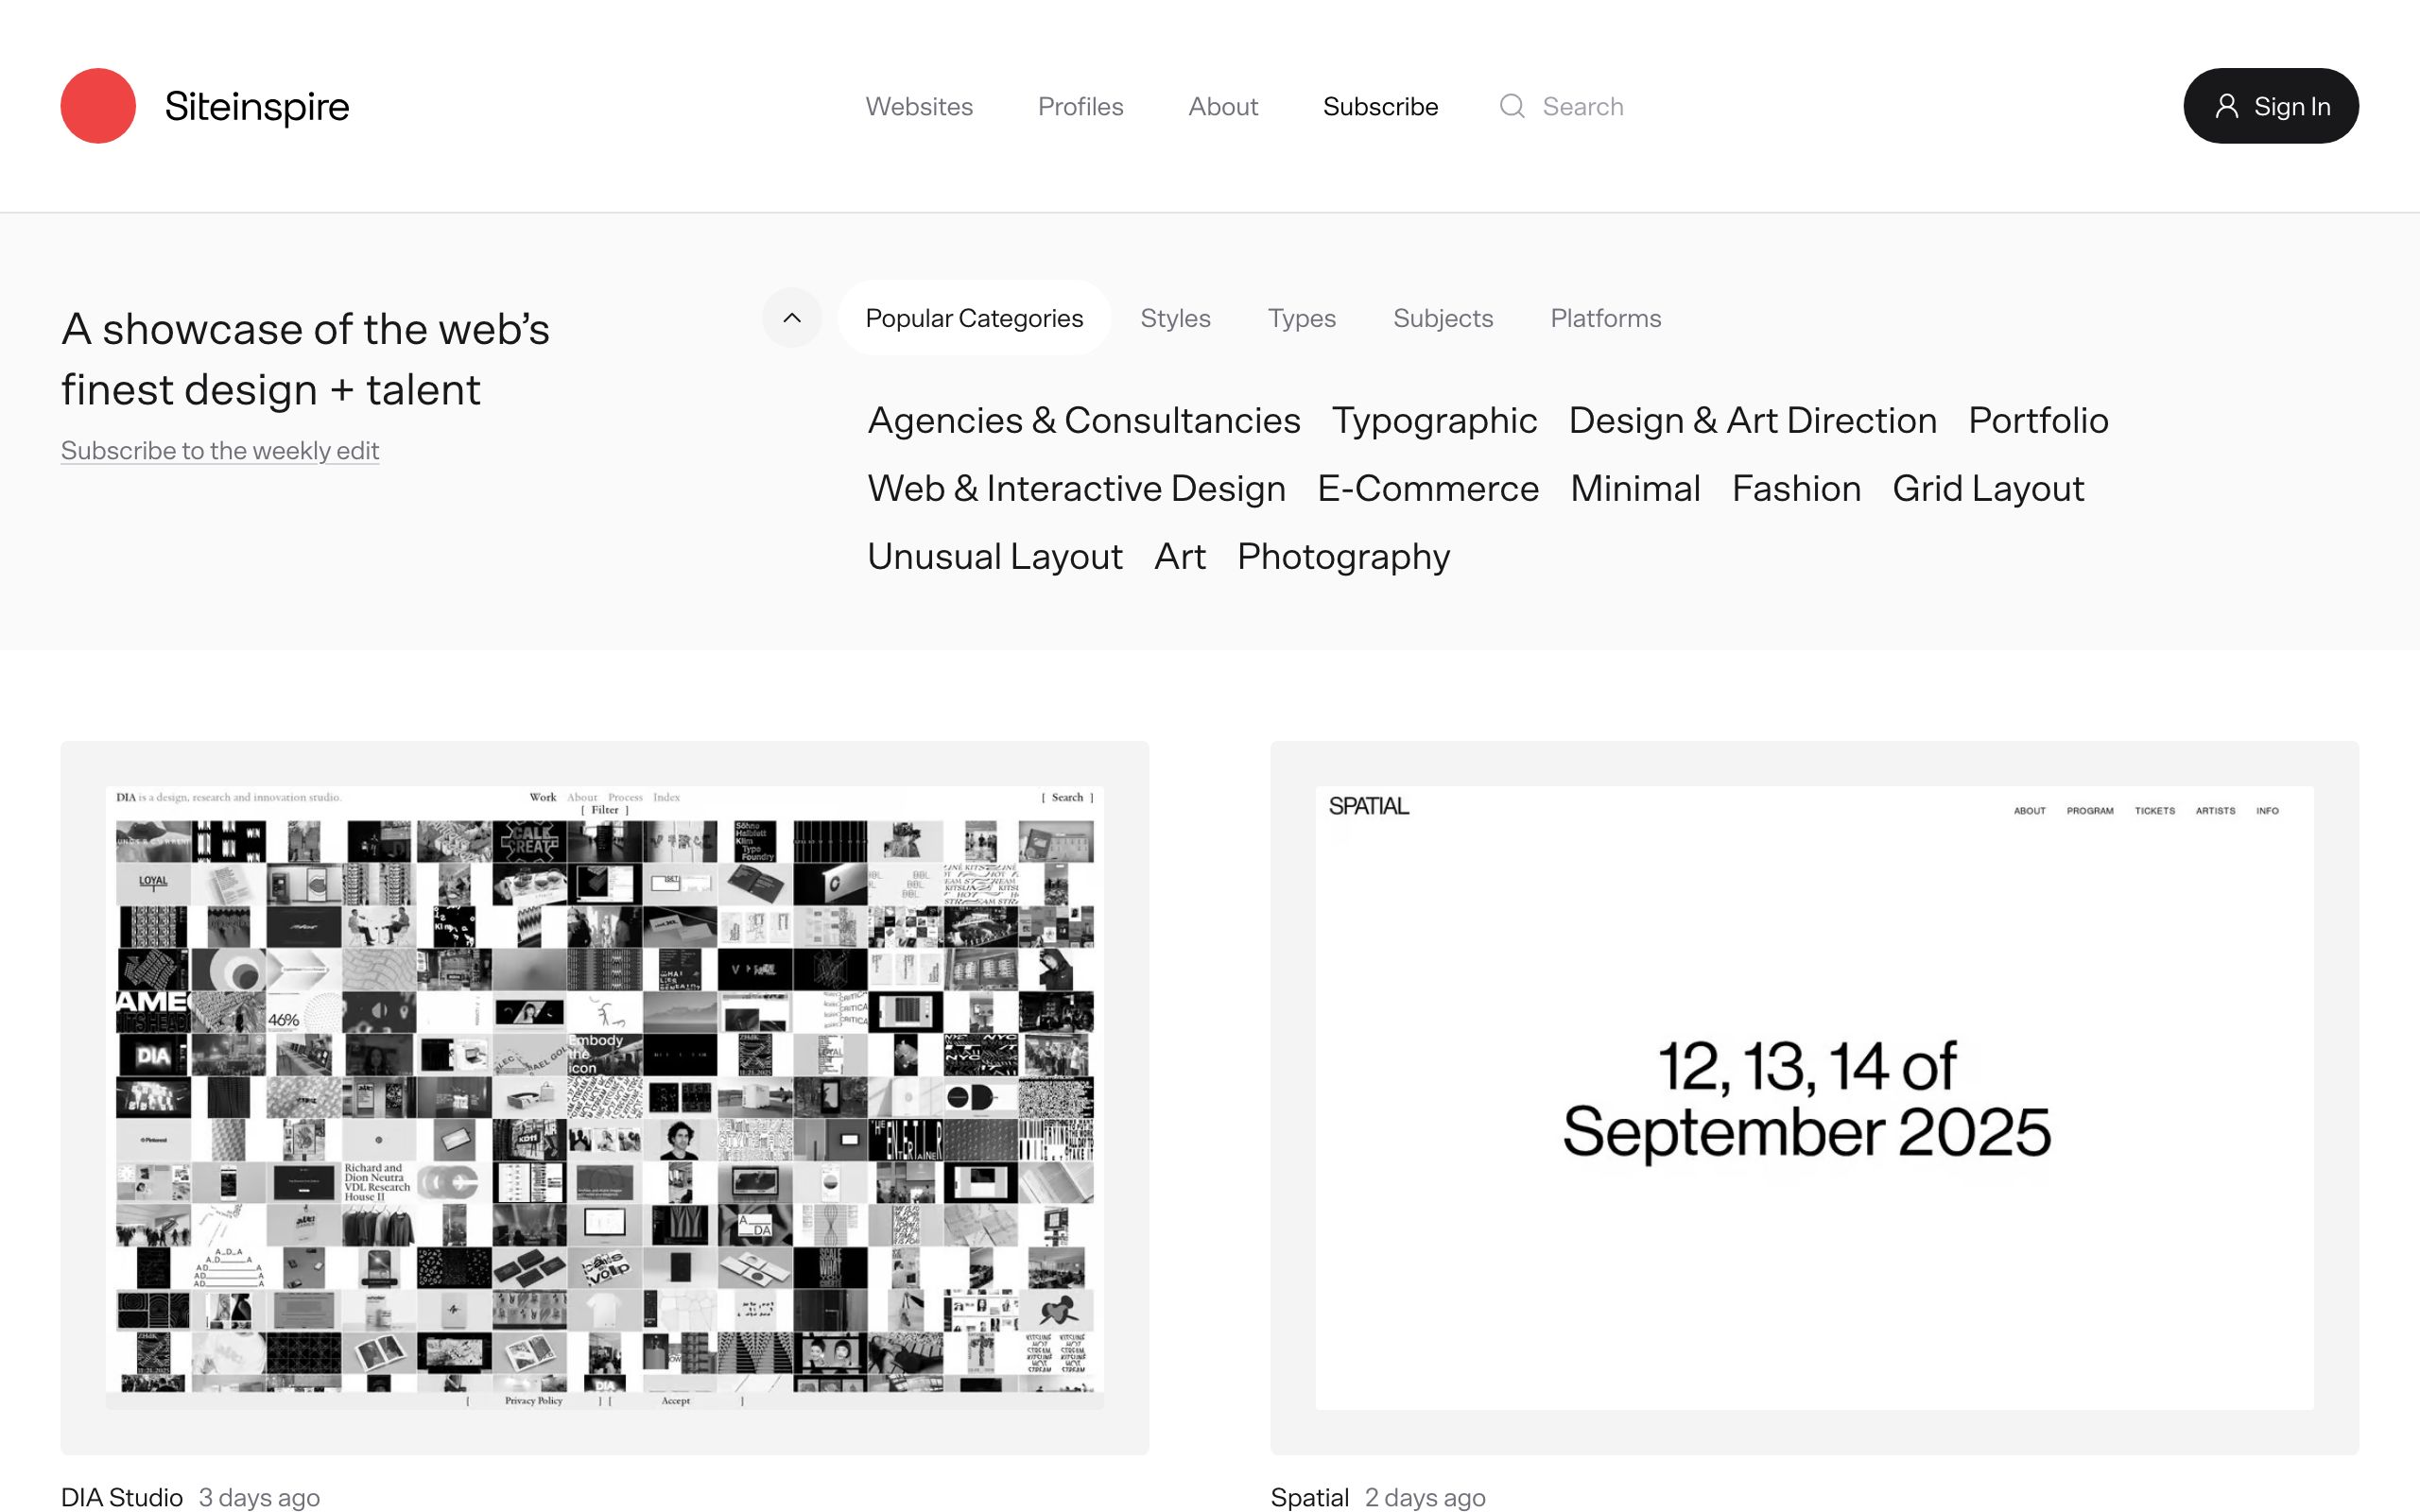This screenshot has width=2420, height=1512.
Task: Switch to the Types tab
Action: click(1301, 318)
